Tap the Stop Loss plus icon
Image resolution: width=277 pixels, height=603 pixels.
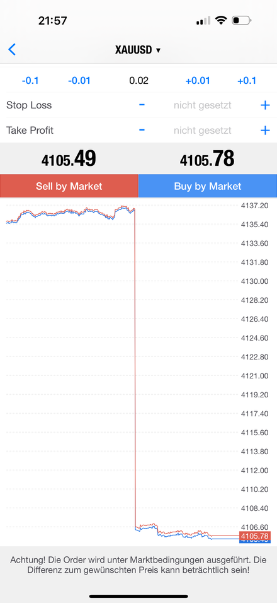click(265, 105)
